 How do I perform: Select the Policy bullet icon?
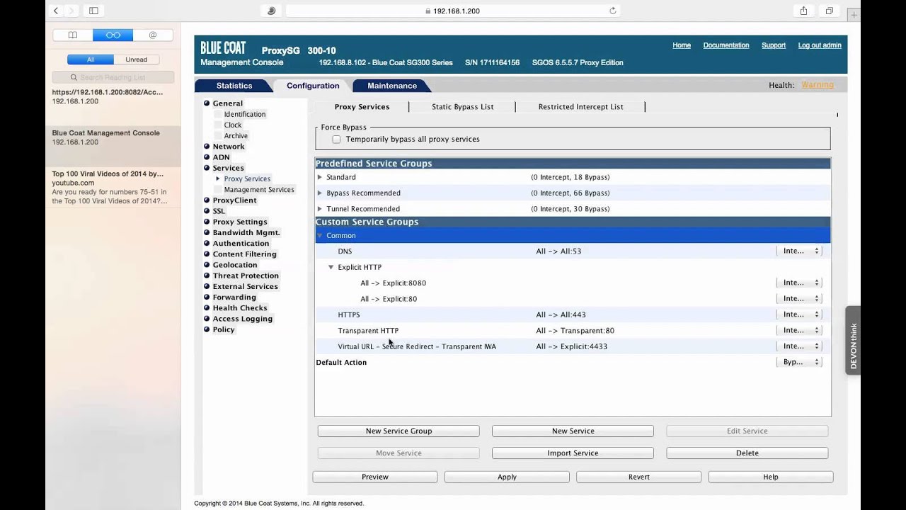click(x=207, y=329)
